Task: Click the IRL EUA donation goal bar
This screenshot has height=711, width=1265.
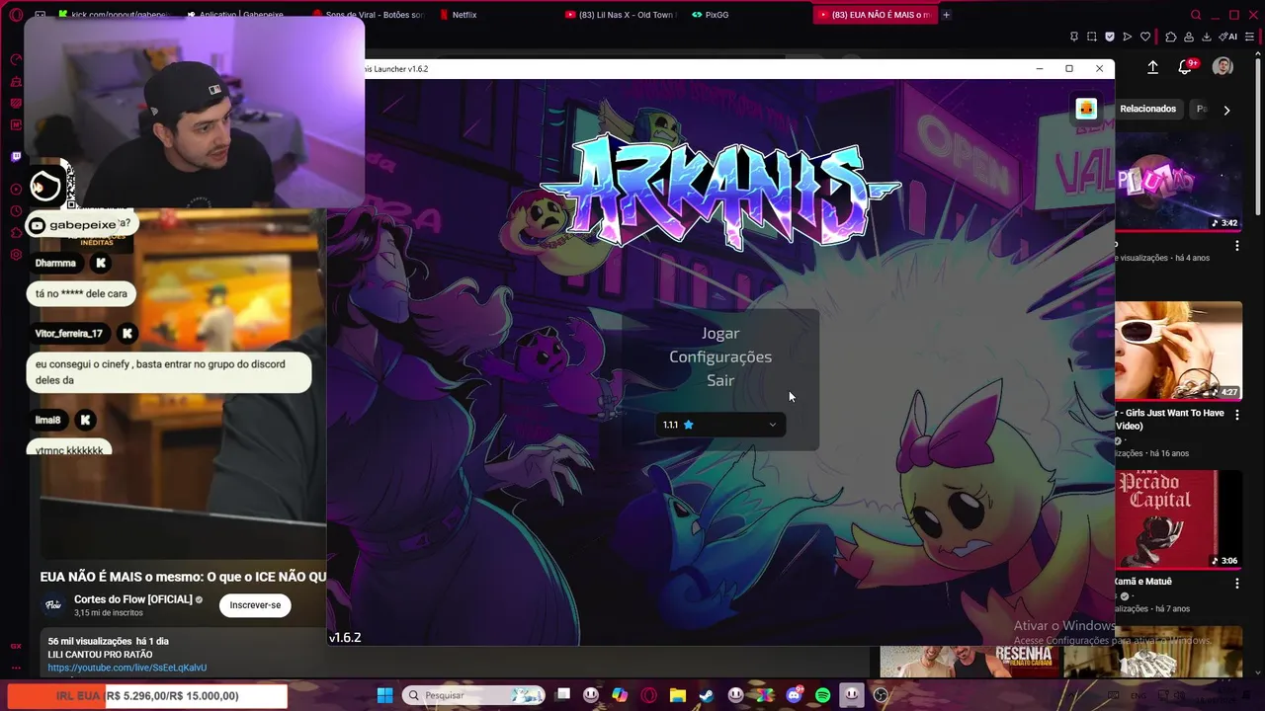Action: [x=146, y=696]
